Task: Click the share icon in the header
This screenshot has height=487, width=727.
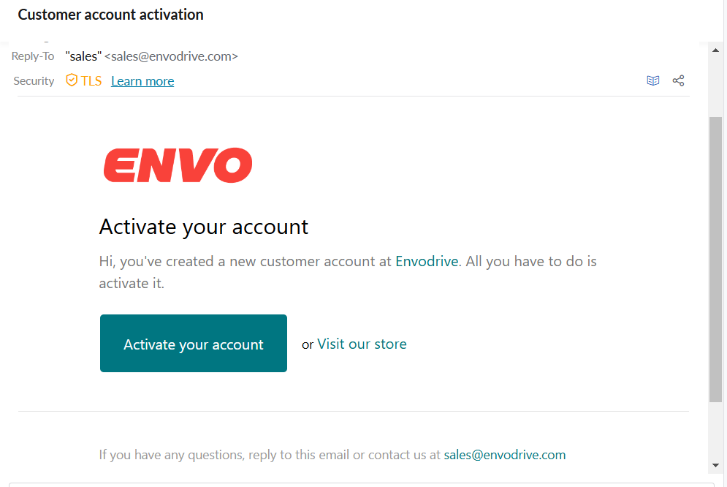Action: coord(678,80)
